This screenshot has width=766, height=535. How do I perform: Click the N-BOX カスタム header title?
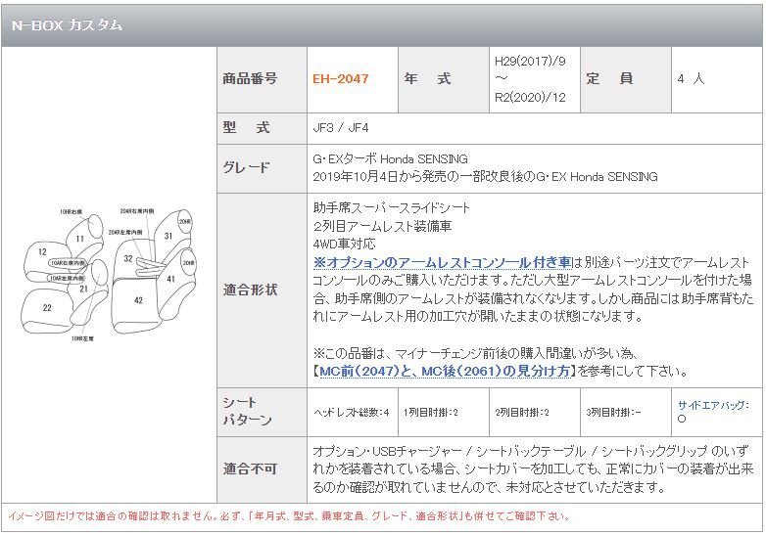67,24
